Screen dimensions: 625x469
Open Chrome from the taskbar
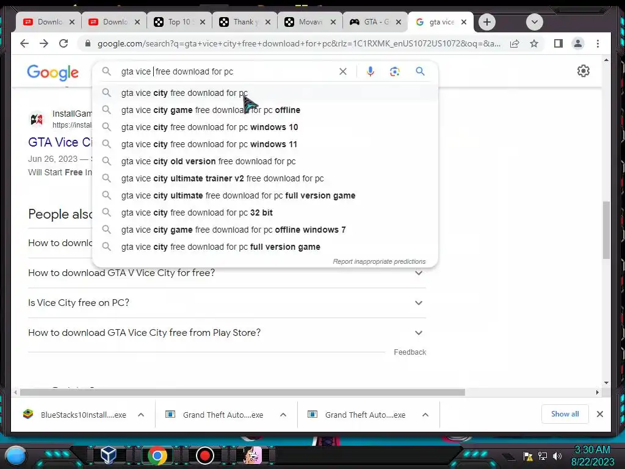coord(157,456)
